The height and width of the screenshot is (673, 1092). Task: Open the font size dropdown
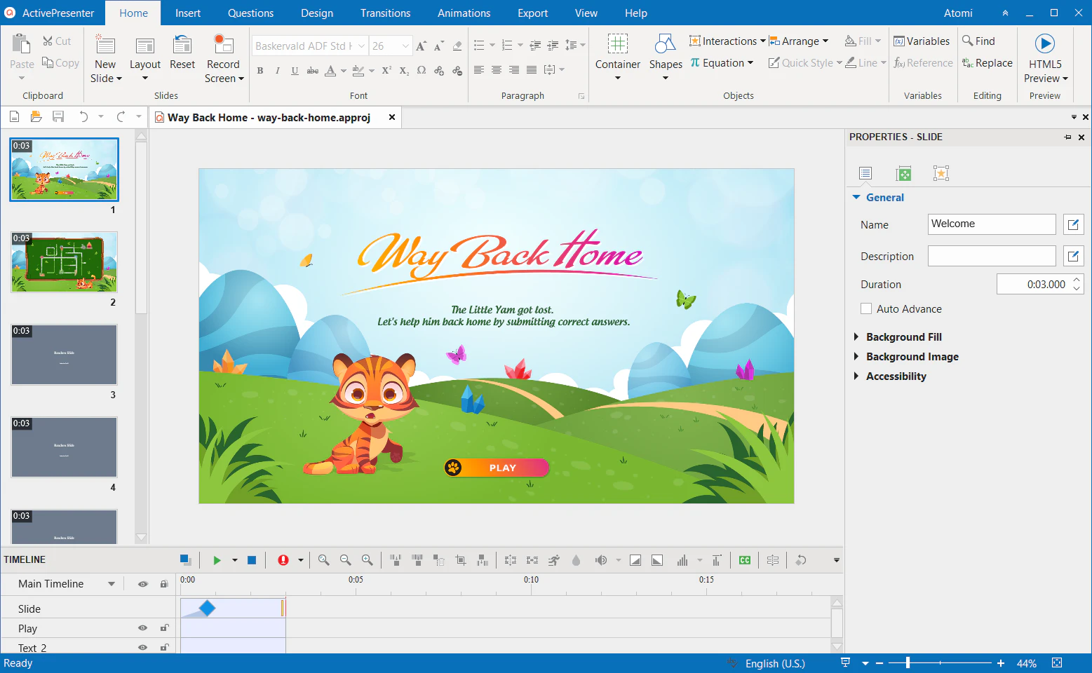click(405, 45)
